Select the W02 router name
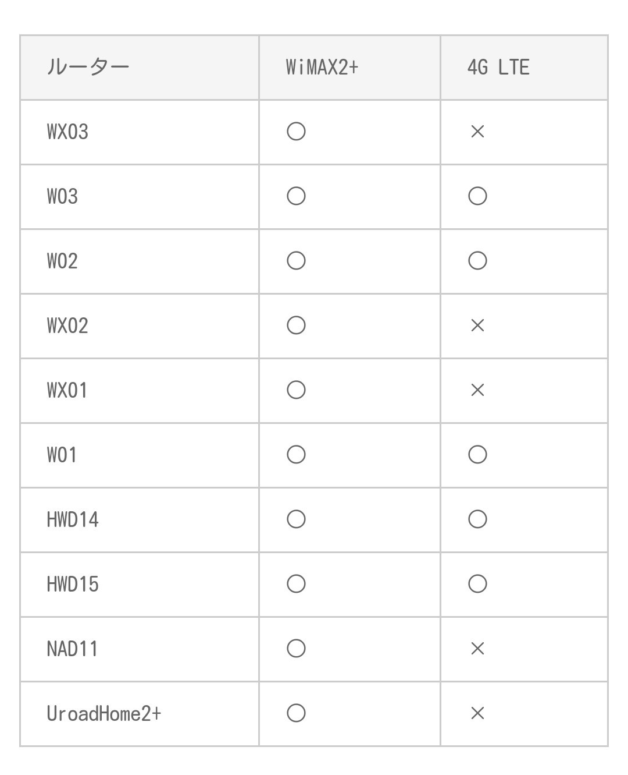This screenshot has width=628, height=775. tap(62, 261)
